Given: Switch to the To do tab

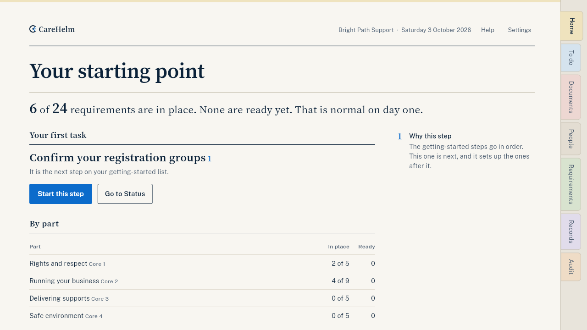Looking at the screenshot, I should (x=571, y=58).
